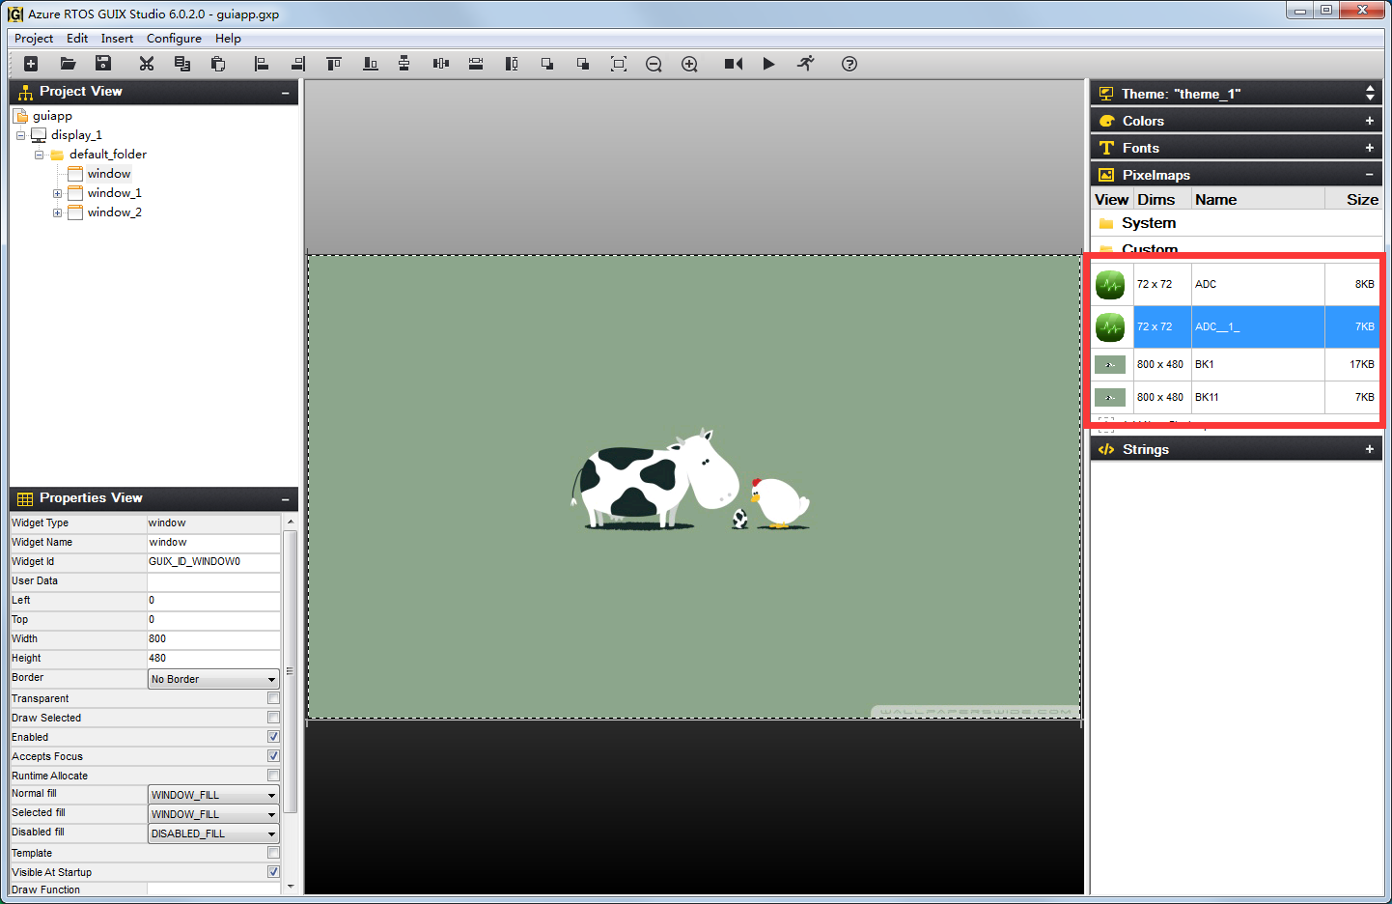Screen dimensions: 1392x904
Task: Paste widget using the clipboard icon
Action: pyautogui.click(x=218, y=64)
